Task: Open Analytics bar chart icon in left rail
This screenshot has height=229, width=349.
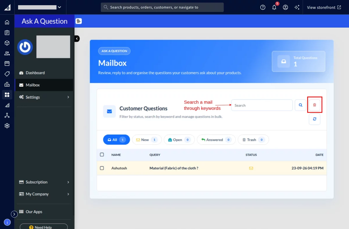Action: point(7,84)
